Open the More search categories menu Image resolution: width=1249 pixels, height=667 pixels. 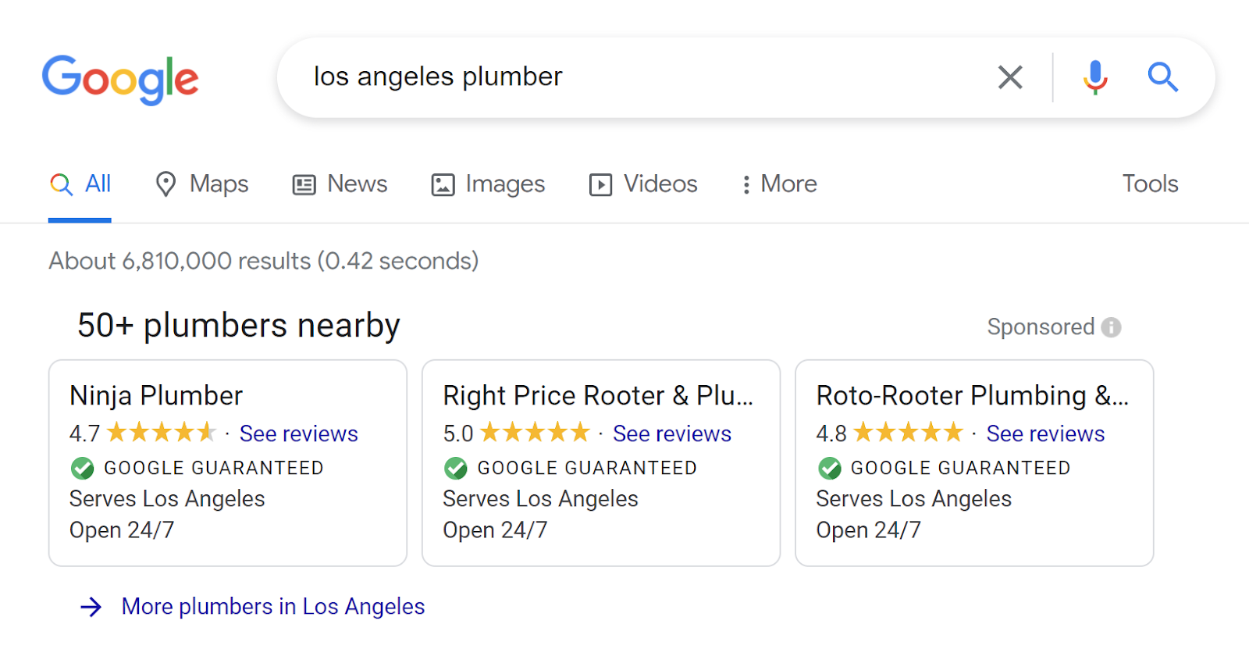(x=778, y=184)
